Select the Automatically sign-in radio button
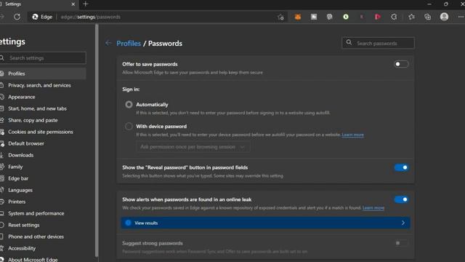This screenshot has width=465, height=262. point(129,105)
